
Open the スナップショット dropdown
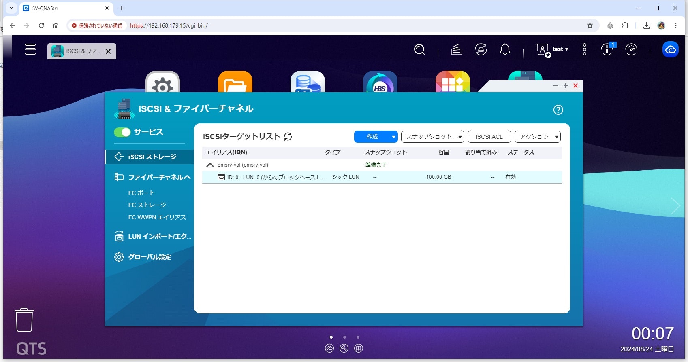coord(433,137)
